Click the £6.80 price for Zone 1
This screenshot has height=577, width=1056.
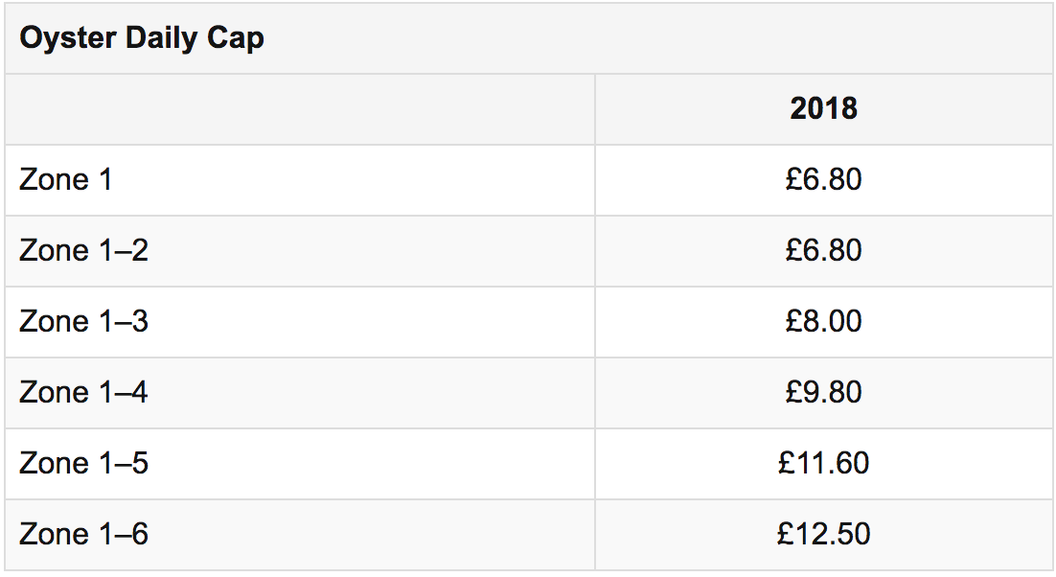(x=824, y=180)
